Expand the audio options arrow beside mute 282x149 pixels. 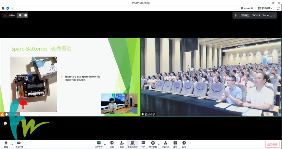12,144
